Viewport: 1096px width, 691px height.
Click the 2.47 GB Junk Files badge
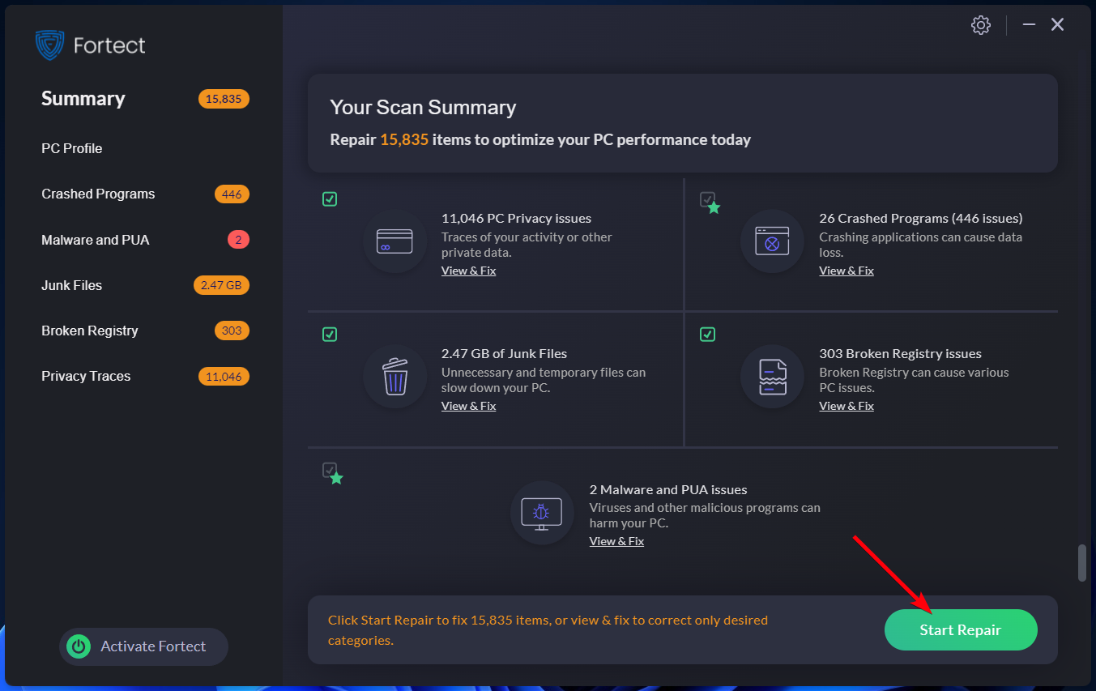click(x=221, y=285)
